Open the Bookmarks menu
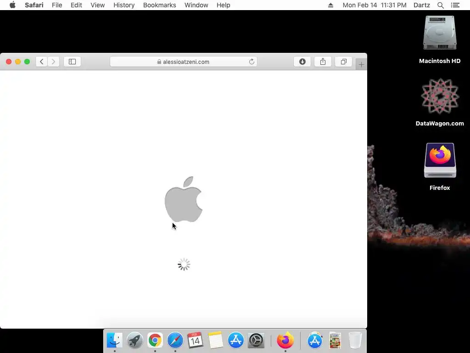This screenshot has width=470, height=353. click(x=159, y=5)
